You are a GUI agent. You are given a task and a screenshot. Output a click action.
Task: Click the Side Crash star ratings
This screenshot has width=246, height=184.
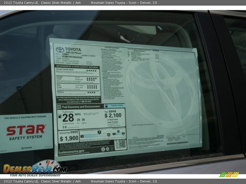(92, 87)
